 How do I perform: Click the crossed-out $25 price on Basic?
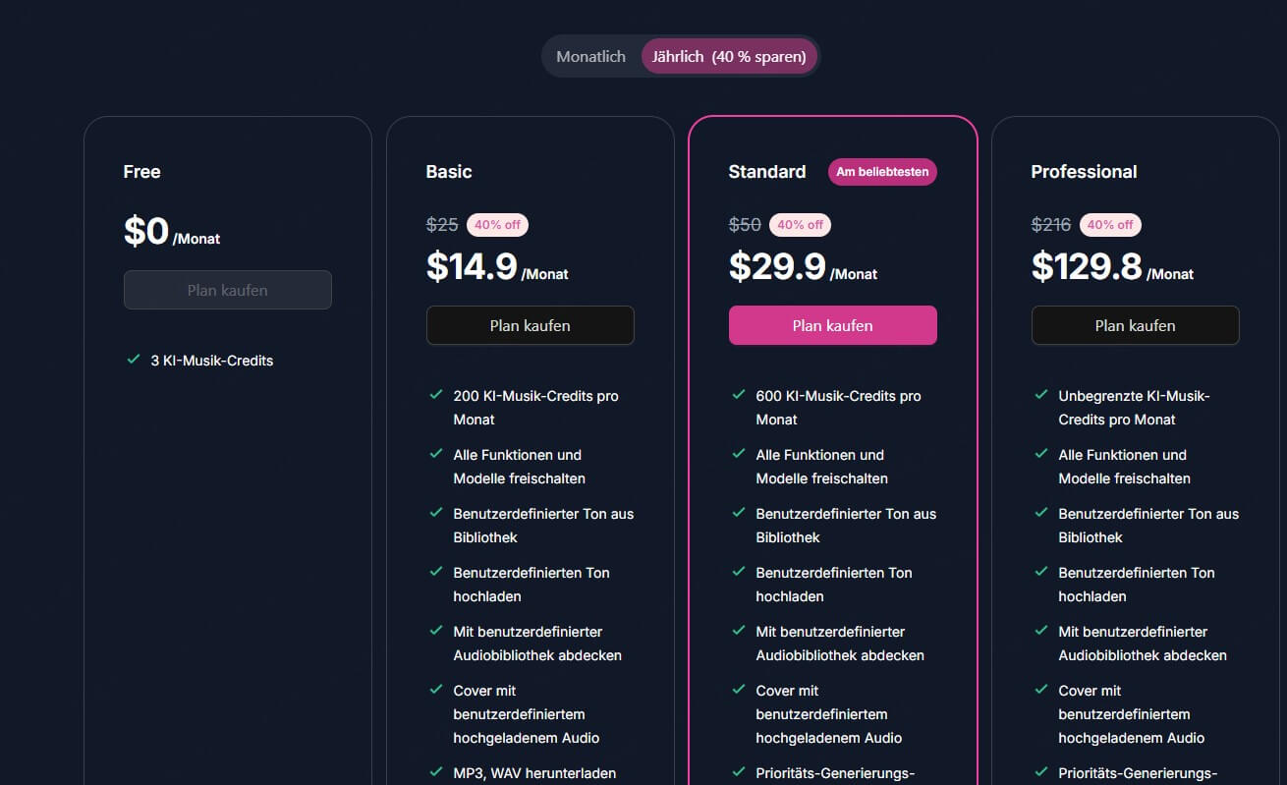point(442,224)
